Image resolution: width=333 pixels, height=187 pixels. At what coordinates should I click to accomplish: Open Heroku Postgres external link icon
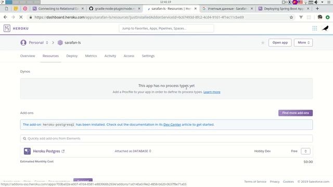[63, 151]
